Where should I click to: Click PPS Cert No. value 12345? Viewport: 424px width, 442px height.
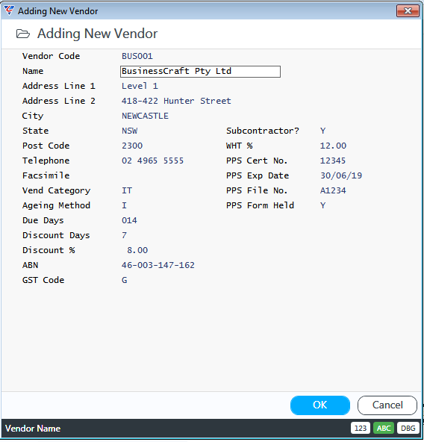[x=333, y=161]
